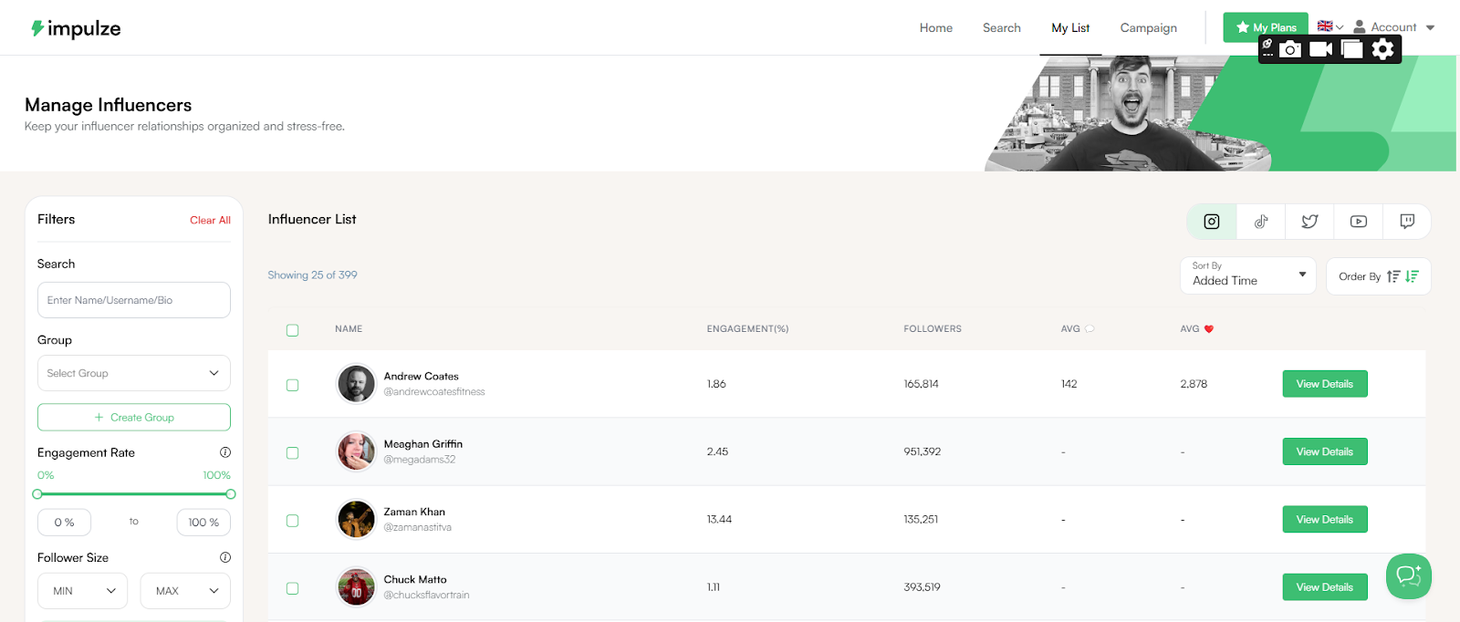
Task: Open the MIN follower size dropdown
Action: (x=82, y=591)
